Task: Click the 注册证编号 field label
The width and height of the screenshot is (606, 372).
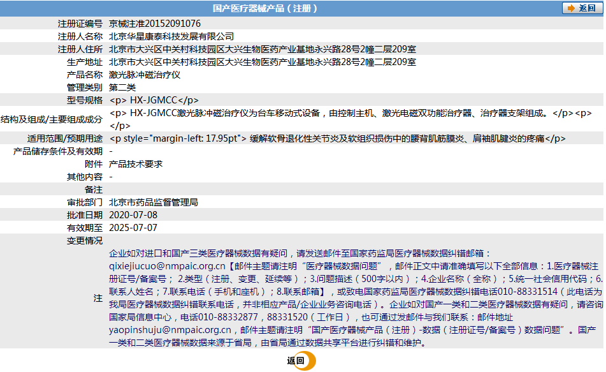Action: 80,24
